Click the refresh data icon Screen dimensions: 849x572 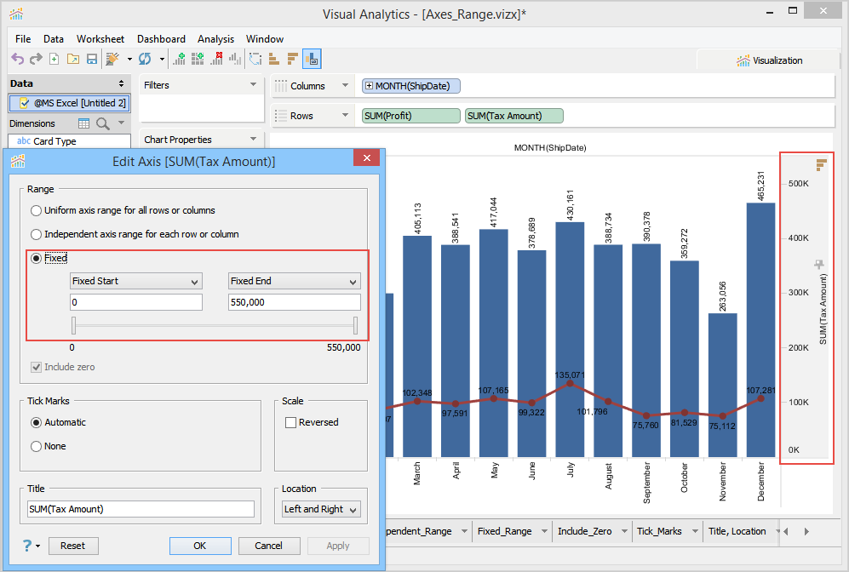pyautogui.click(x=145, y=59)
